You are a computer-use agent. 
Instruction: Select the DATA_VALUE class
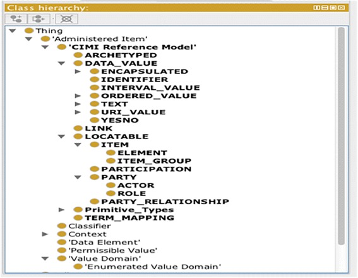(121, 63)
